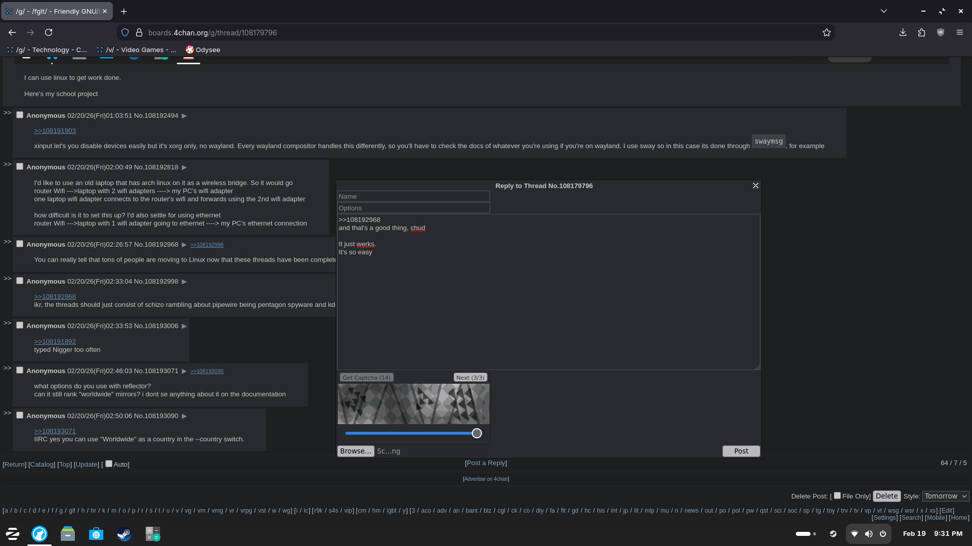Open the /v/ Video Games bookmark
This screenshot has width=972, height=546.
(137, 50)
